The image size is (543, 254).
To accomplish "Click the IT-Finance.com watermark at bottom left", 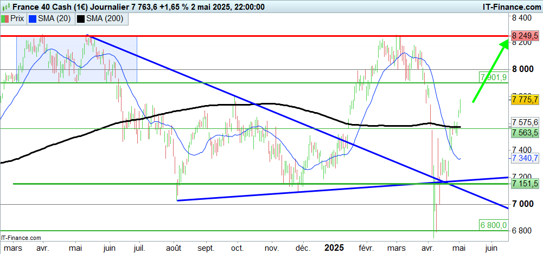I will pyautogui.click(x=22, y=238).
